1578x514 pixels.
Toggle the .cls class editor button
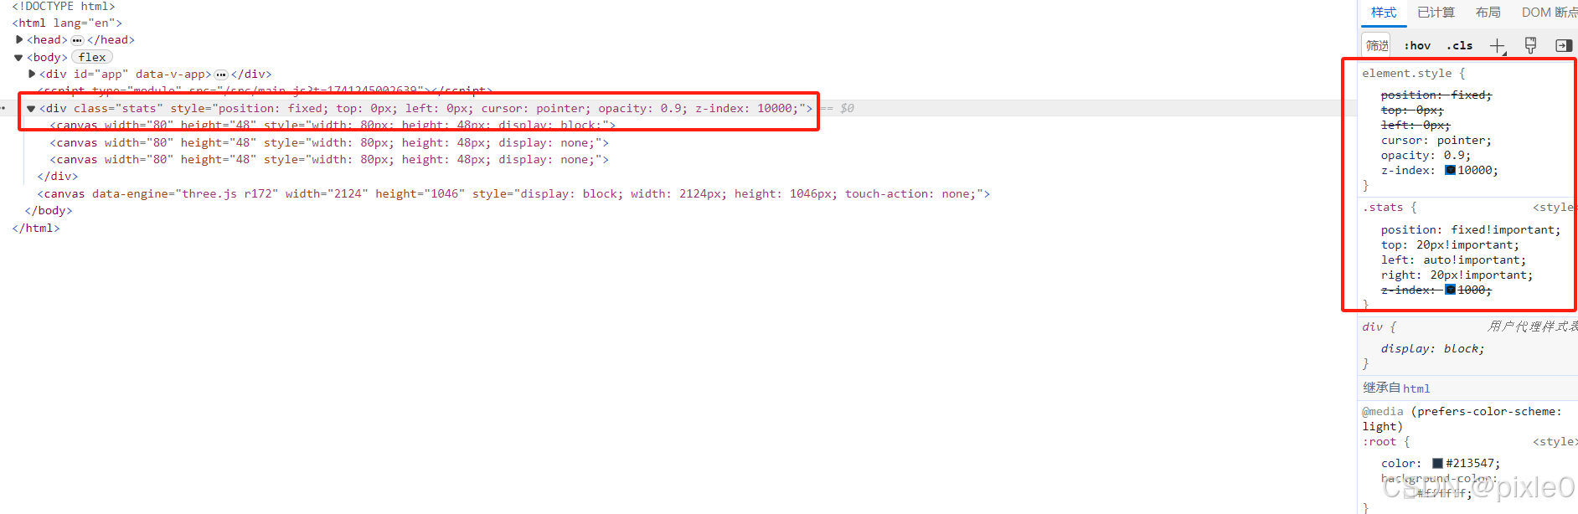click(1459, 46)
